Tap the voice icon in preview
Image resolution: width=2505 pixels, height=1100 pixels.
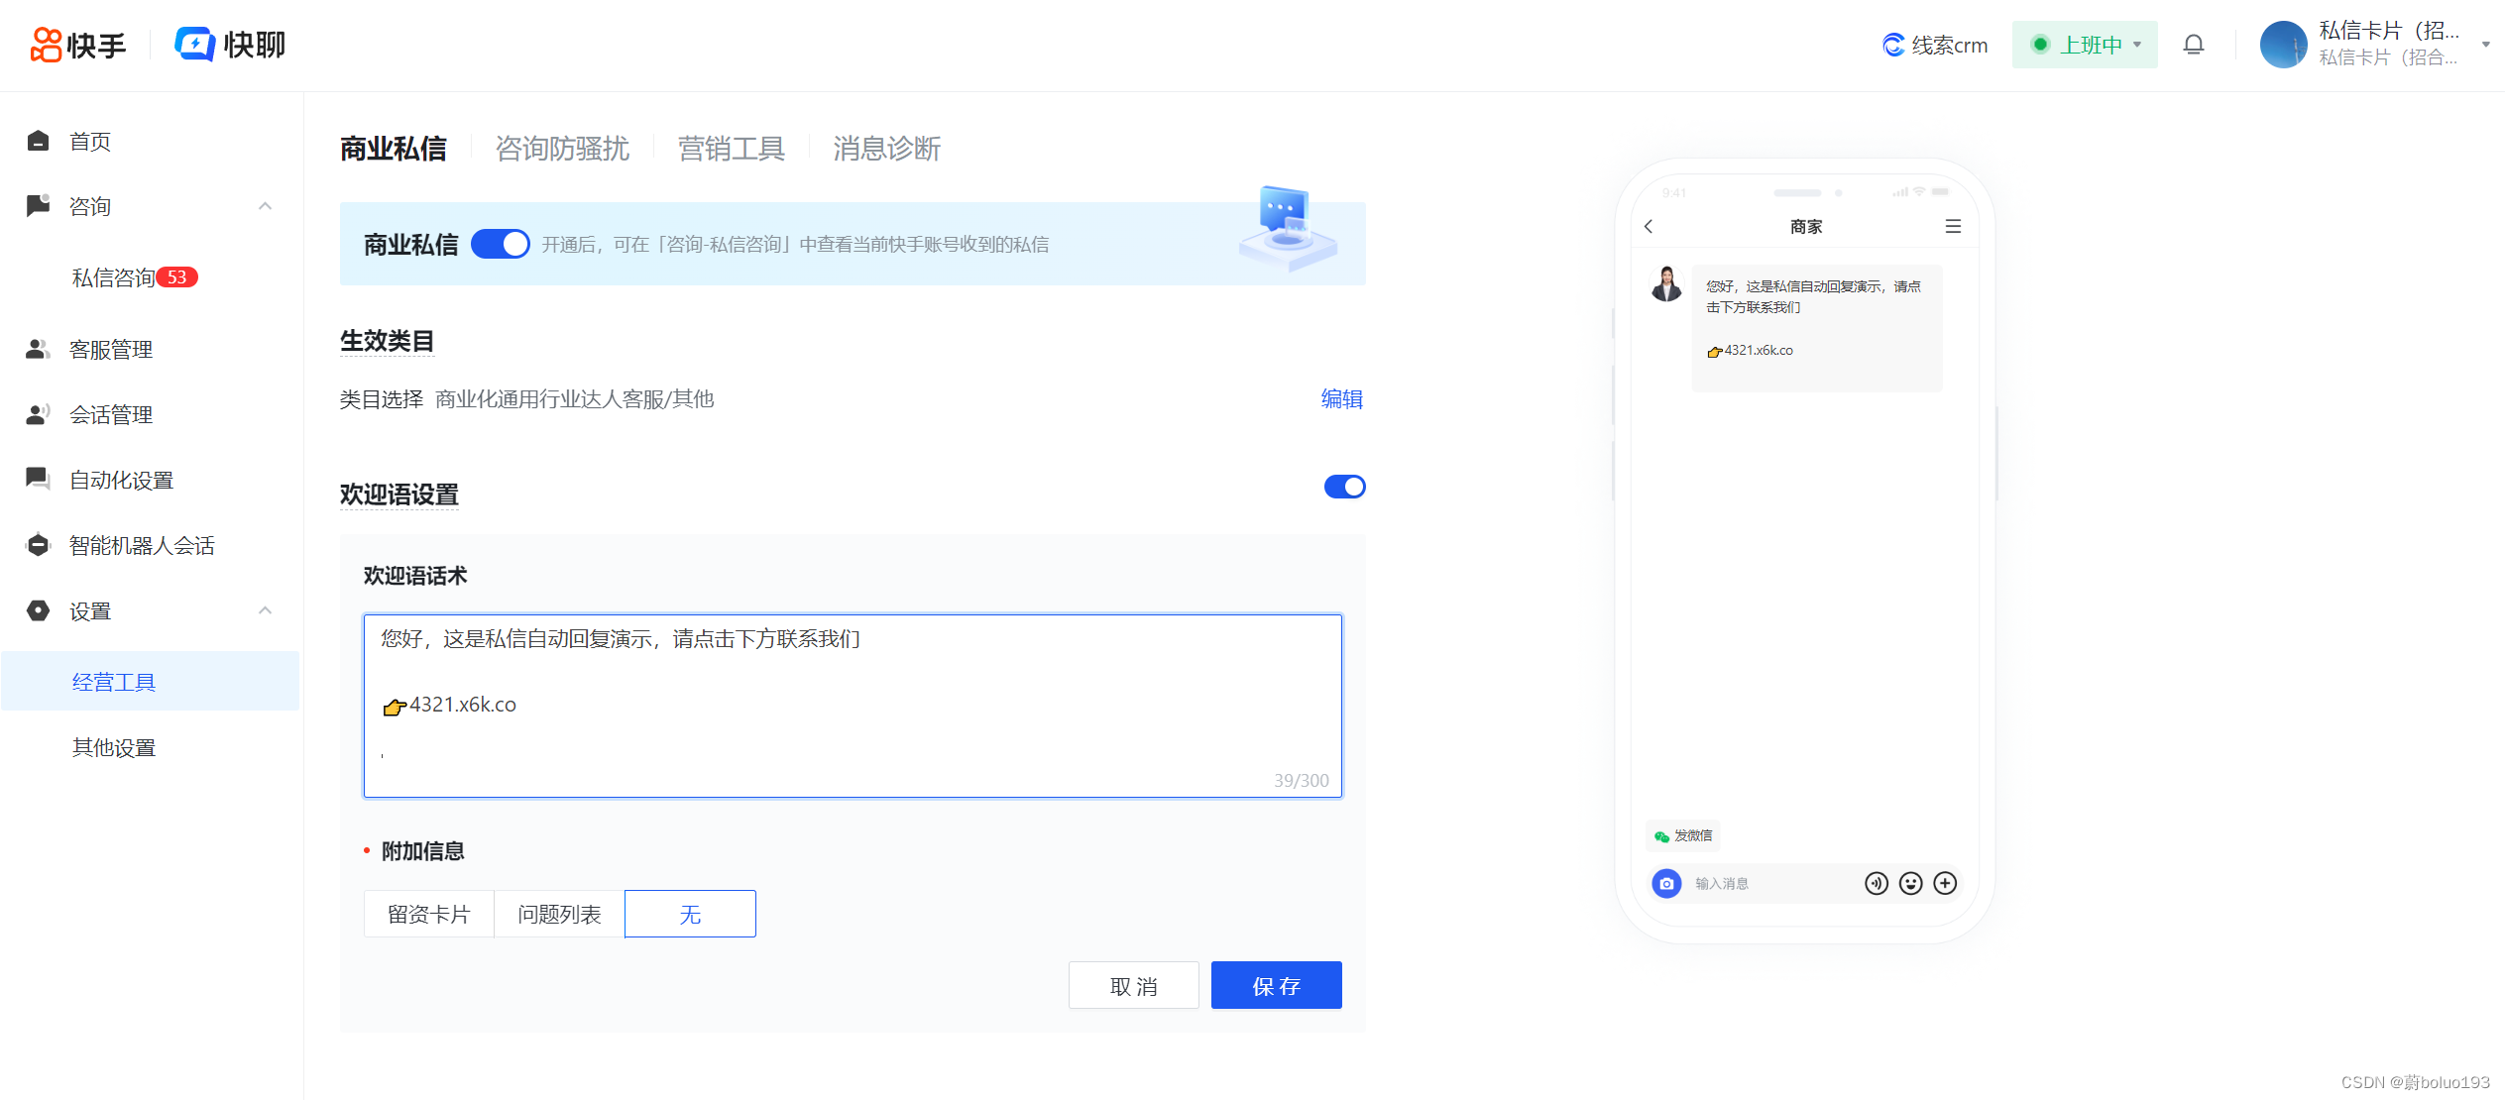[x=1876, y=883]
